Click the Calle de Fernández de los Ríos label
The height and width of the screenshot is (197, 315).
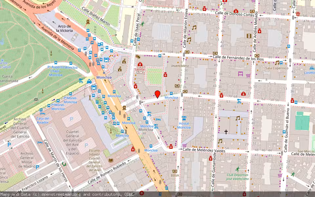tap(238, 58)
